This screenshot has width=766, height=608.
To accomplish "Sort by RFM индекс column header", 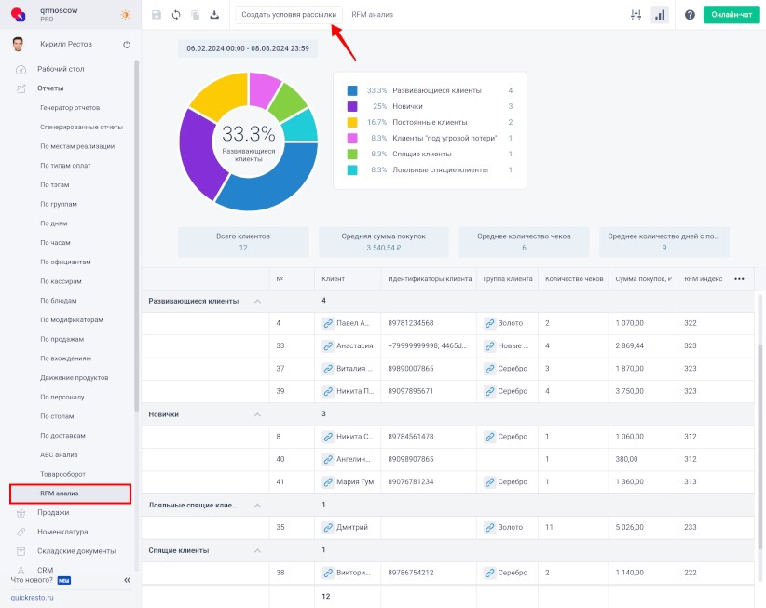I will pyautogui.click(x=703, y=279).
